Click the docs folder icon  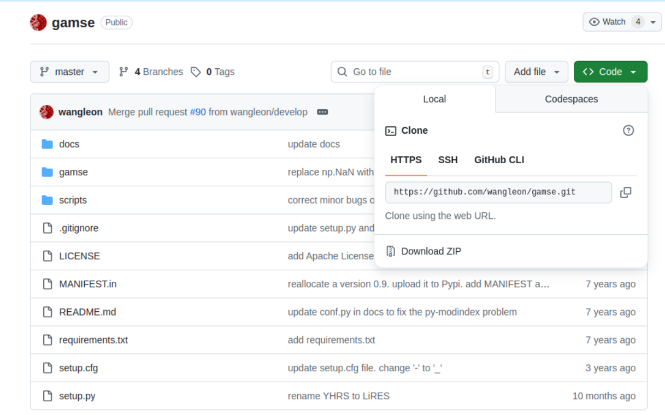point(48,144)
